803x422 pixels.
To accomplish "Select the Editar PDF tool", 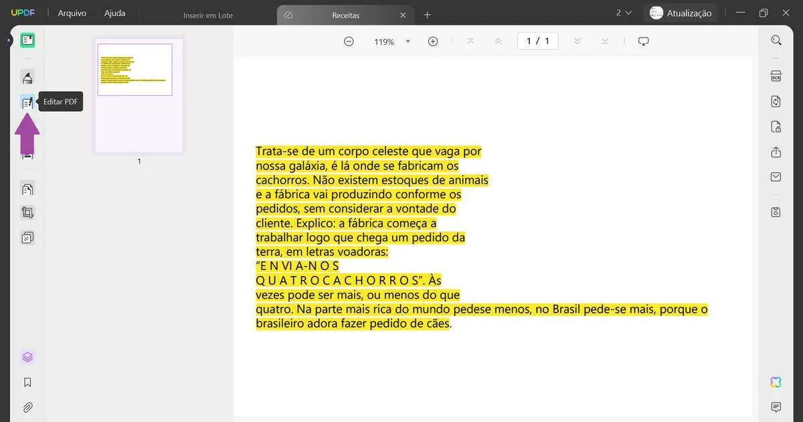I will point(27,102).
